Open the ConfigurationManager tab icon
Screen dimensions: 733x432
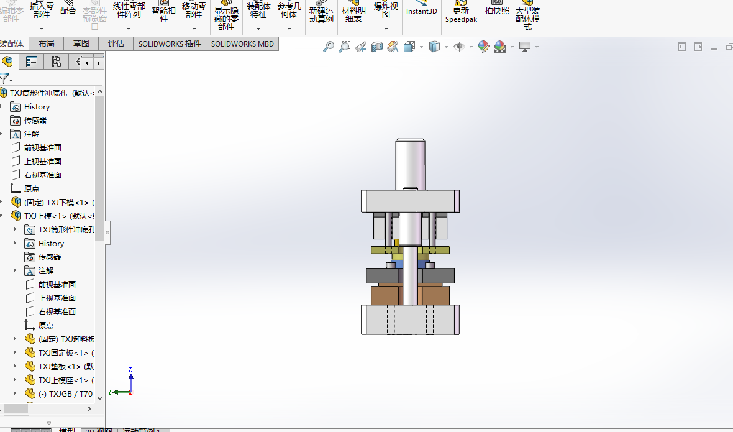click(x=56, y=62)
